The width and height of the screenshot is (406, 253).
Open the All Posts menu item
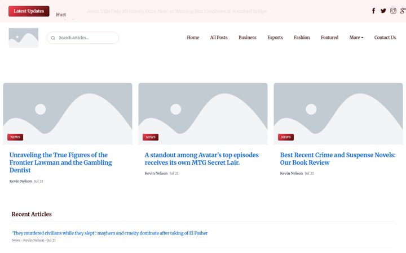219,38
